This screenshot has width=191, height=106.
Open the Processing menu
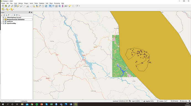tap(57, 3)
